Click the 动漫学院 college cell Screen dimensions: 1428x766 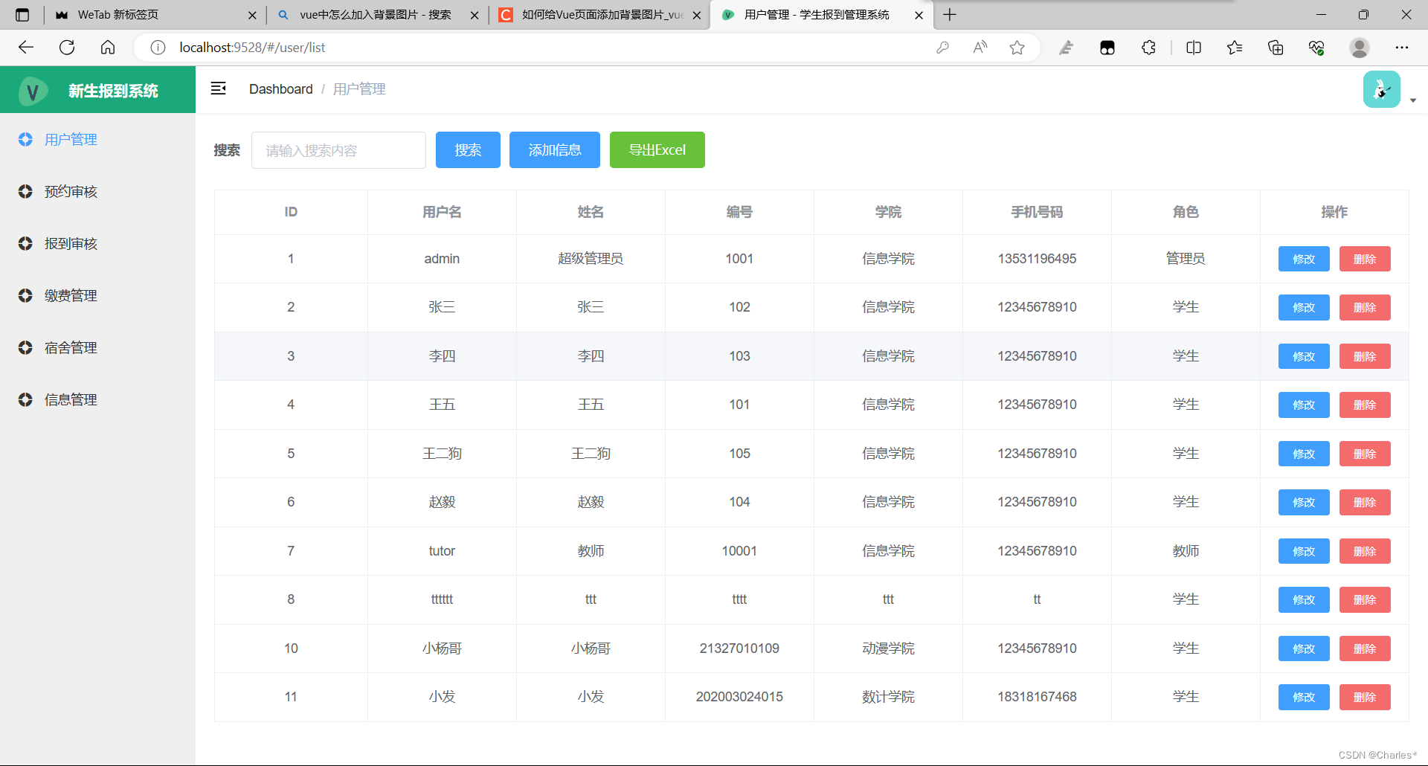(888, 648)
